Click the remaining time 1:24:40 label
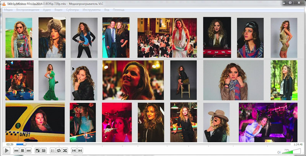 tap(298, 144)
